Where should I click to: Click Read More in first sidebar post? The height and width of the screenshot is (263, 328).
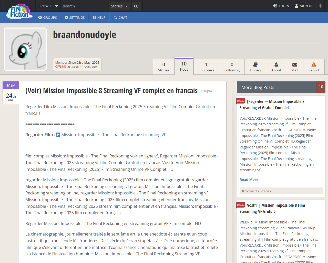(x=249, y=180)
